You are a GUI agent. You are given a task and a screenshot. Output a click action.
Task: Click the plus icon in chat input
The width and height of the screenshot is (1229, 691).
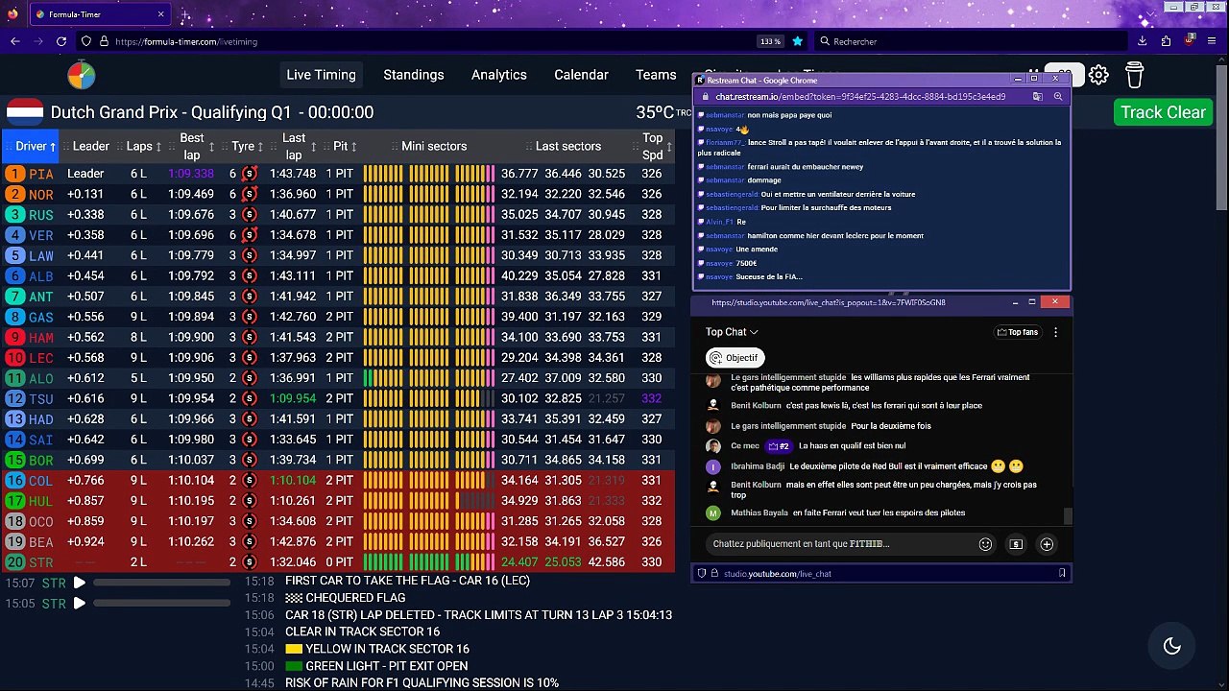point(1047,544)
